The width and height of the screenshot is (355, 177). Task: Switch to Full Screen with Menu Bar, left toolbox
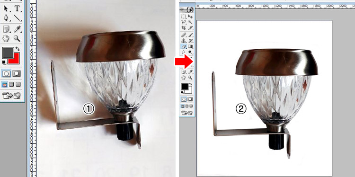(x=11, y=84)
